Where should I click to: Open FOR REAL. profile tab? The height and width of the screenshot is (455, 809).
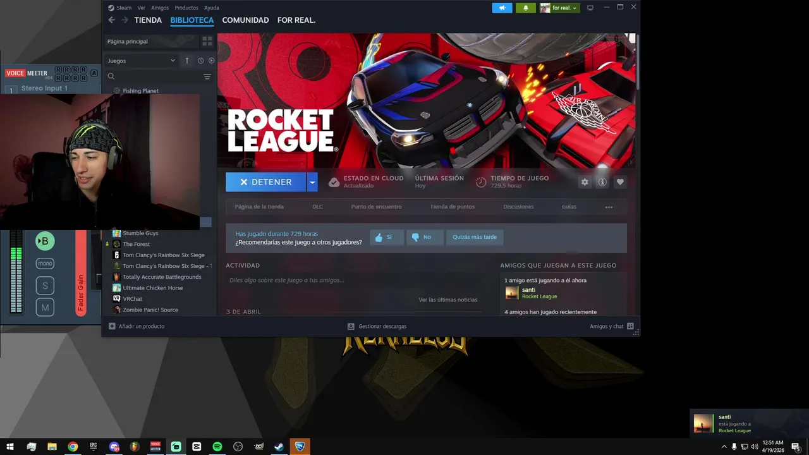point(296,20)
